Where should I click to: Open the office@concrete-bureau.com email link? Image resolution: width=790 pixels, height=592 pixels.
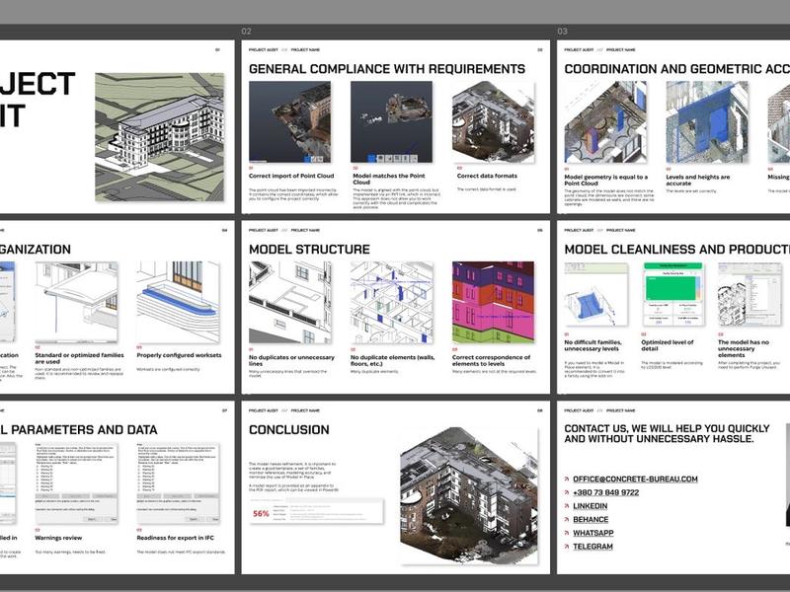(x=635, y=479)
